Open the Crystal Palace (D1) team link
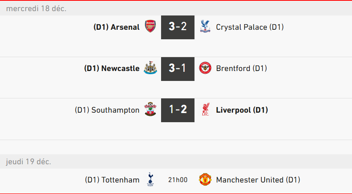 pyautogui.click(x=249, y=27)
